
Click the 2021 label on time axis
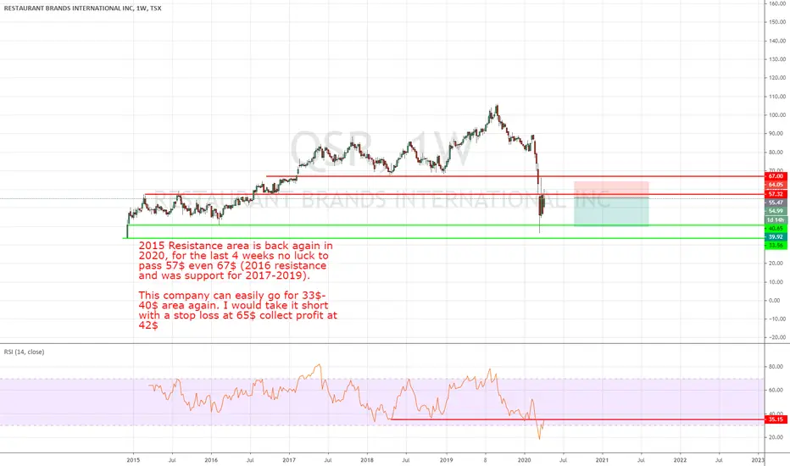click(602, 460)
